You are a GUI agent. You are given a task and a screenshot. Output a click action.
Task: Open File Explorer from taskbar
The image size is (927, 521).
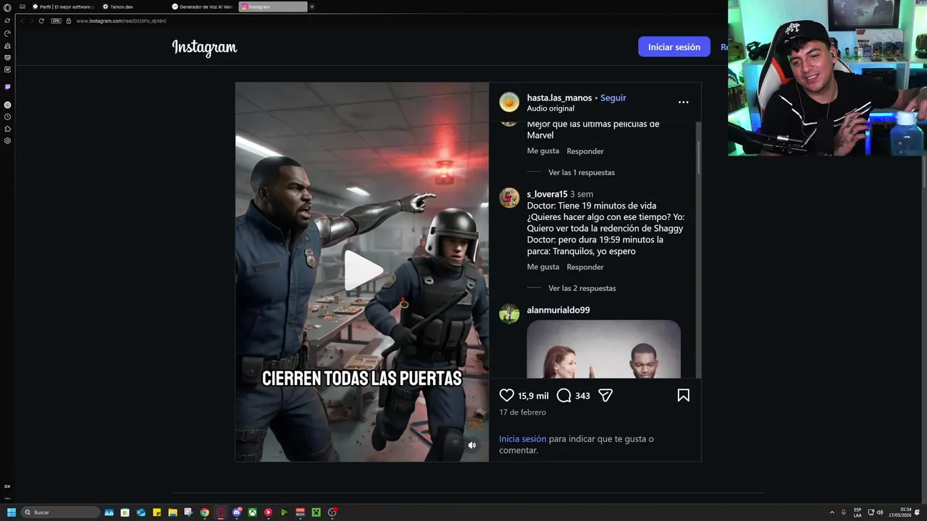(172, 512)
